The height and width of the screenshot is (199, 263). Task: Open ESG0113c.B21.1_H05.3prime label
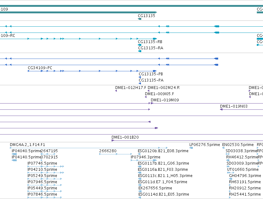pos(165,176)
